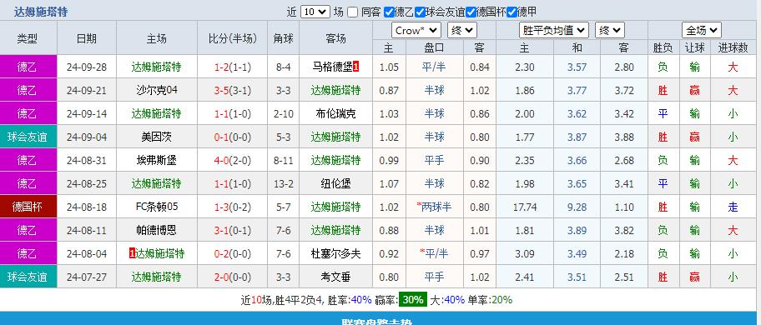Click the *平/半 handicap for 杜塞尔多夫 match

click(434, 253)
